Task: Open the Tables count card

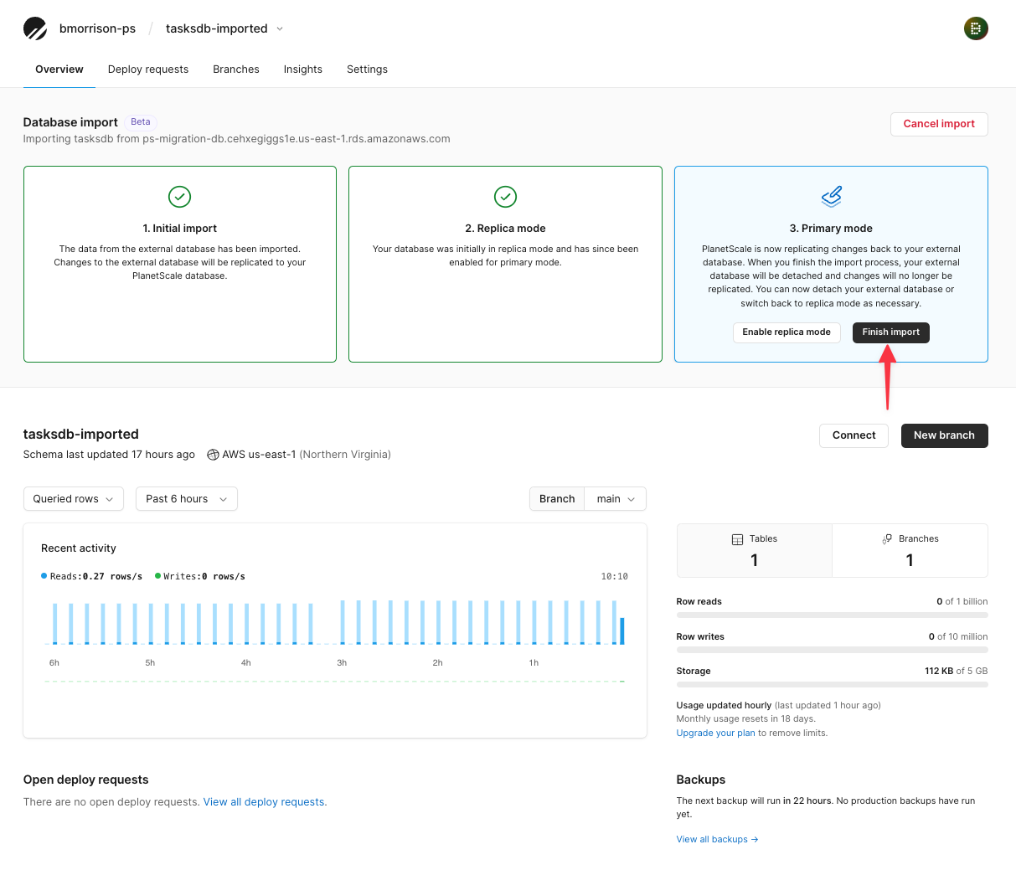Action: (x=754, y=550)
